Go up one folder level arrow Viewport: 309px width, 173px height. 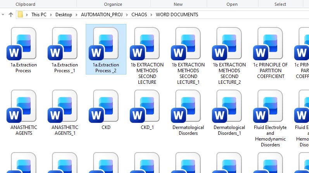(x=11, y=15)
